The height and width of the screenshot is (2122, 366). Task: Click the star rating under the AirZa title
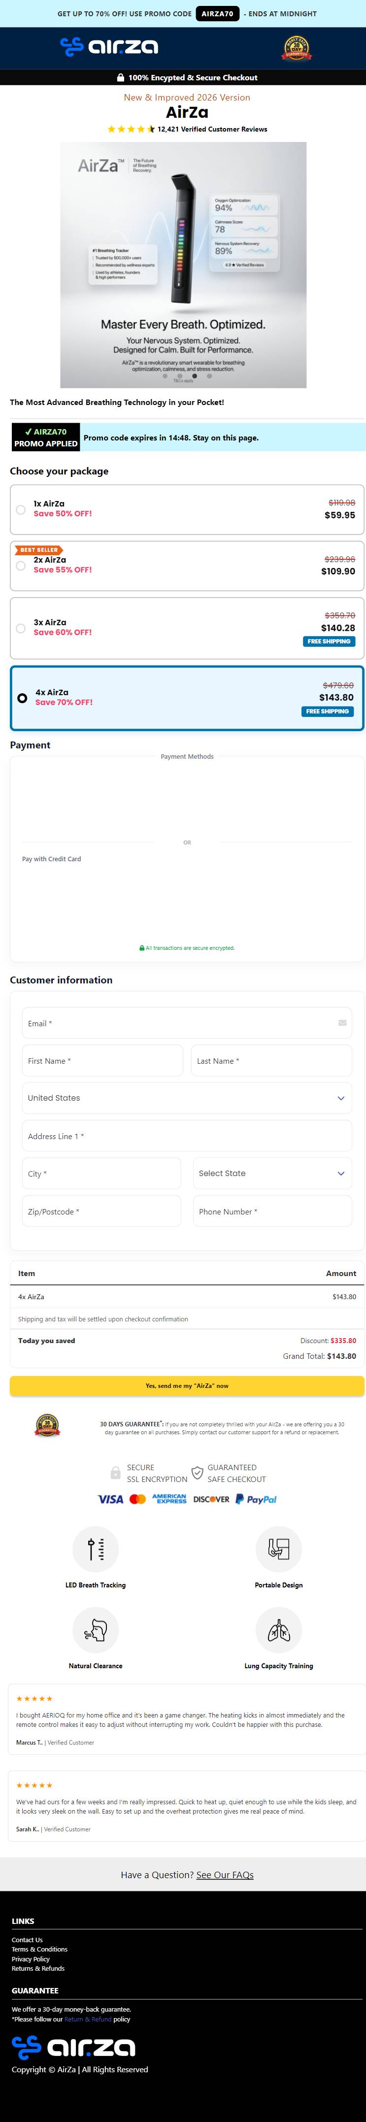[x=131, y=129]
